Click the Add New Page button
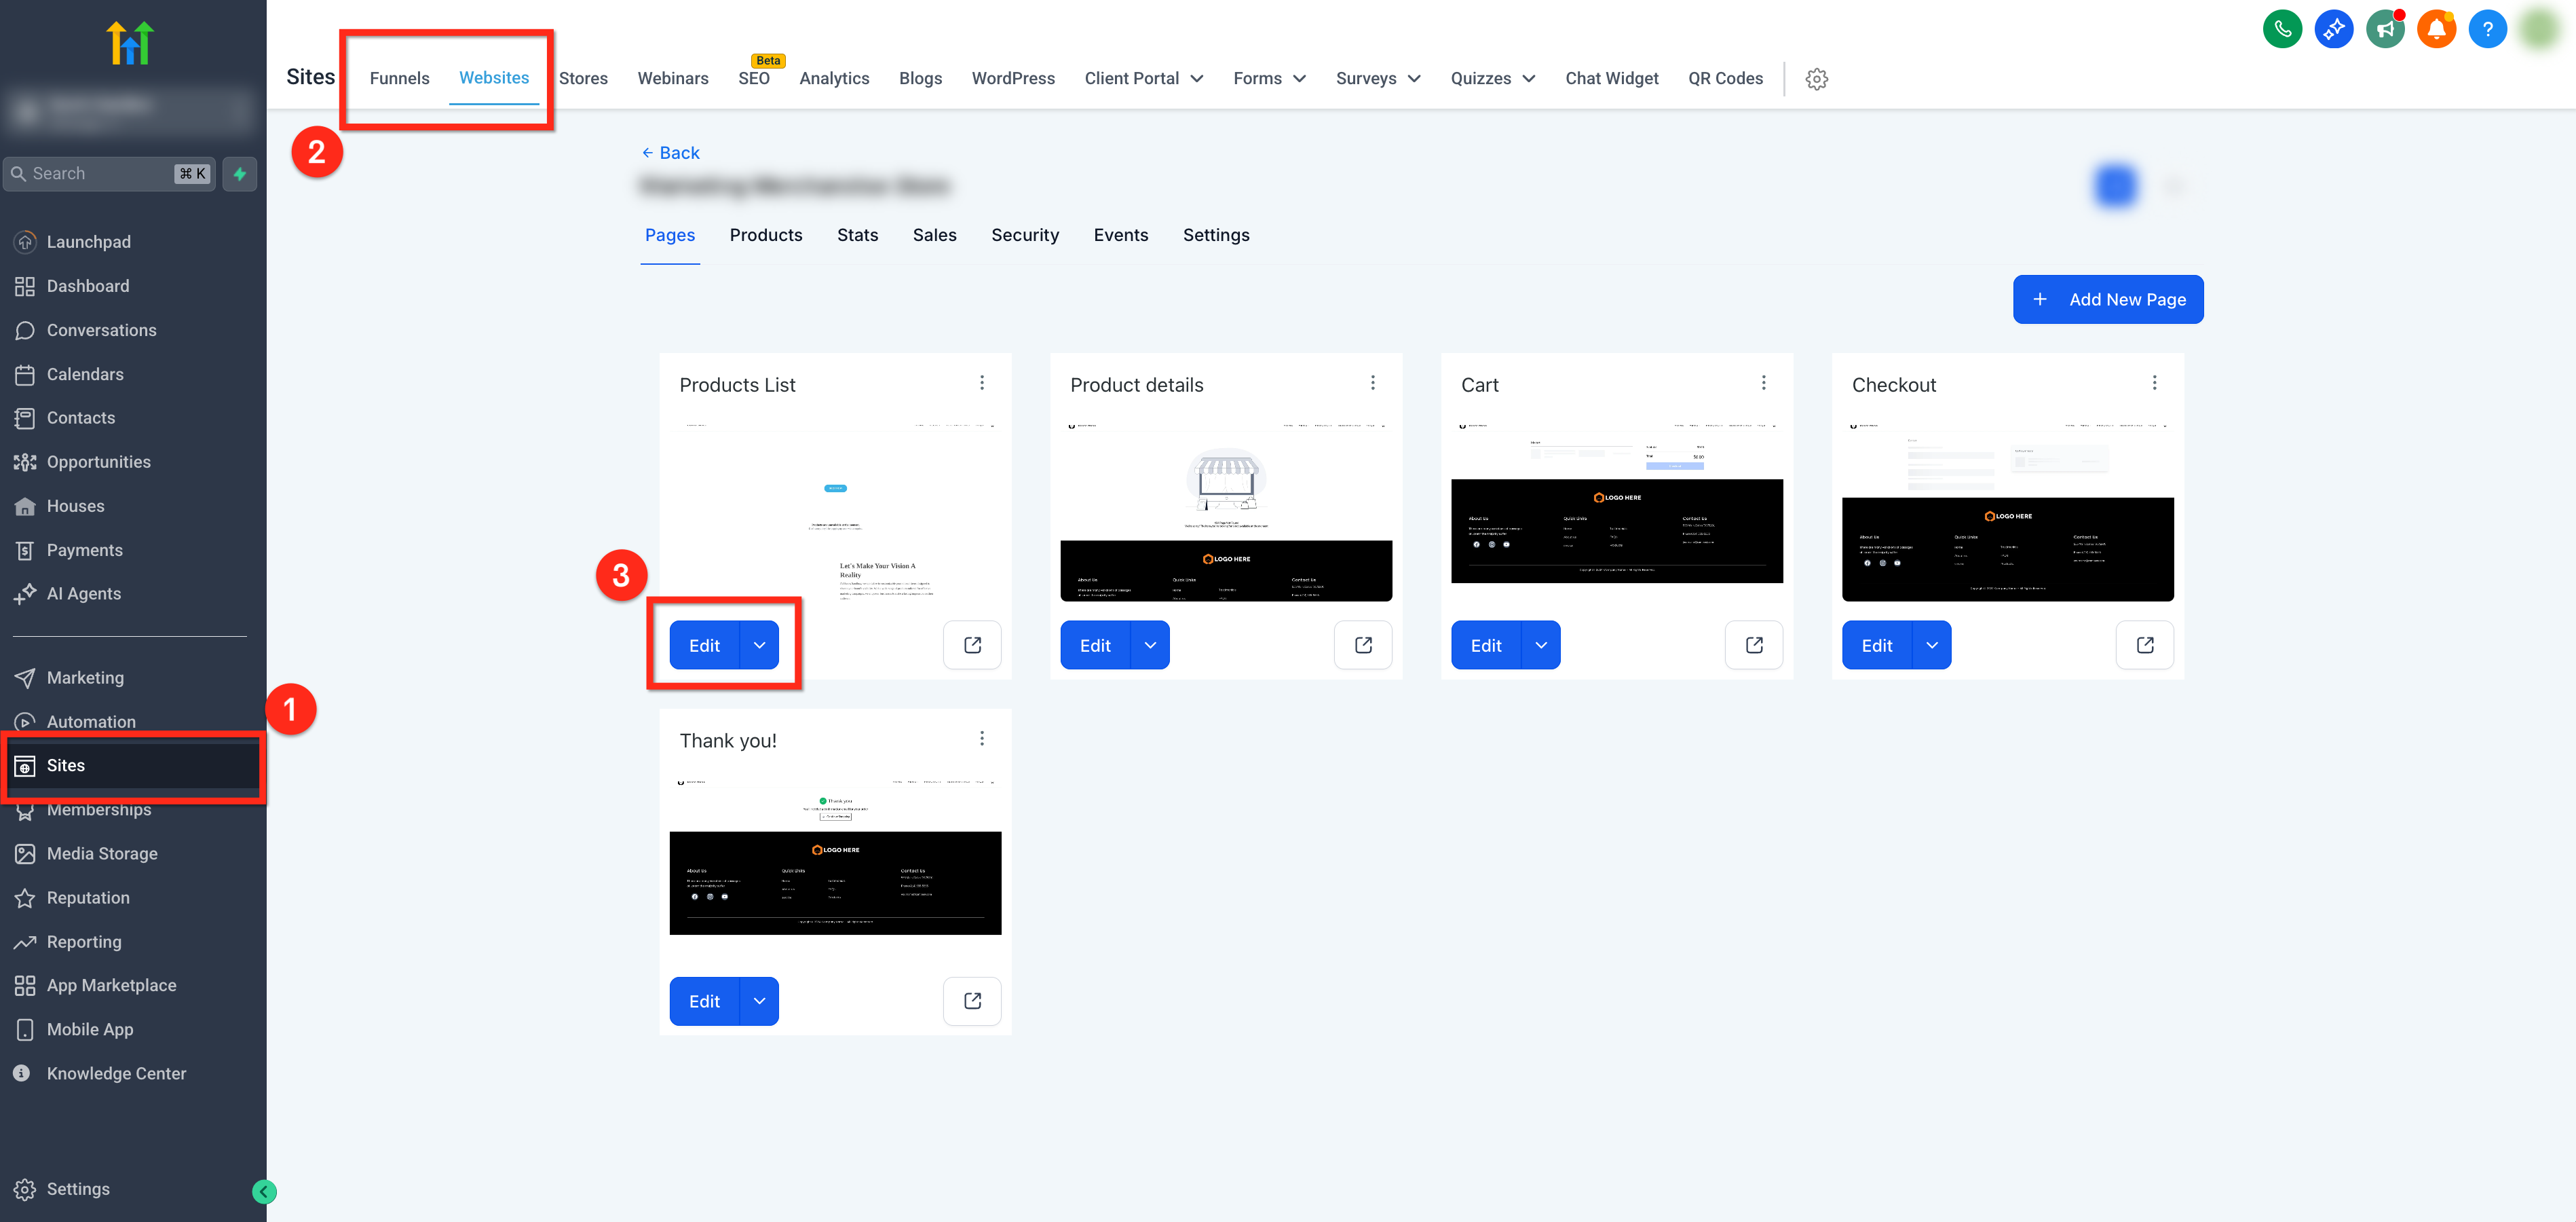This screenshot has width=2576, height=1222. coord(2107,299)
